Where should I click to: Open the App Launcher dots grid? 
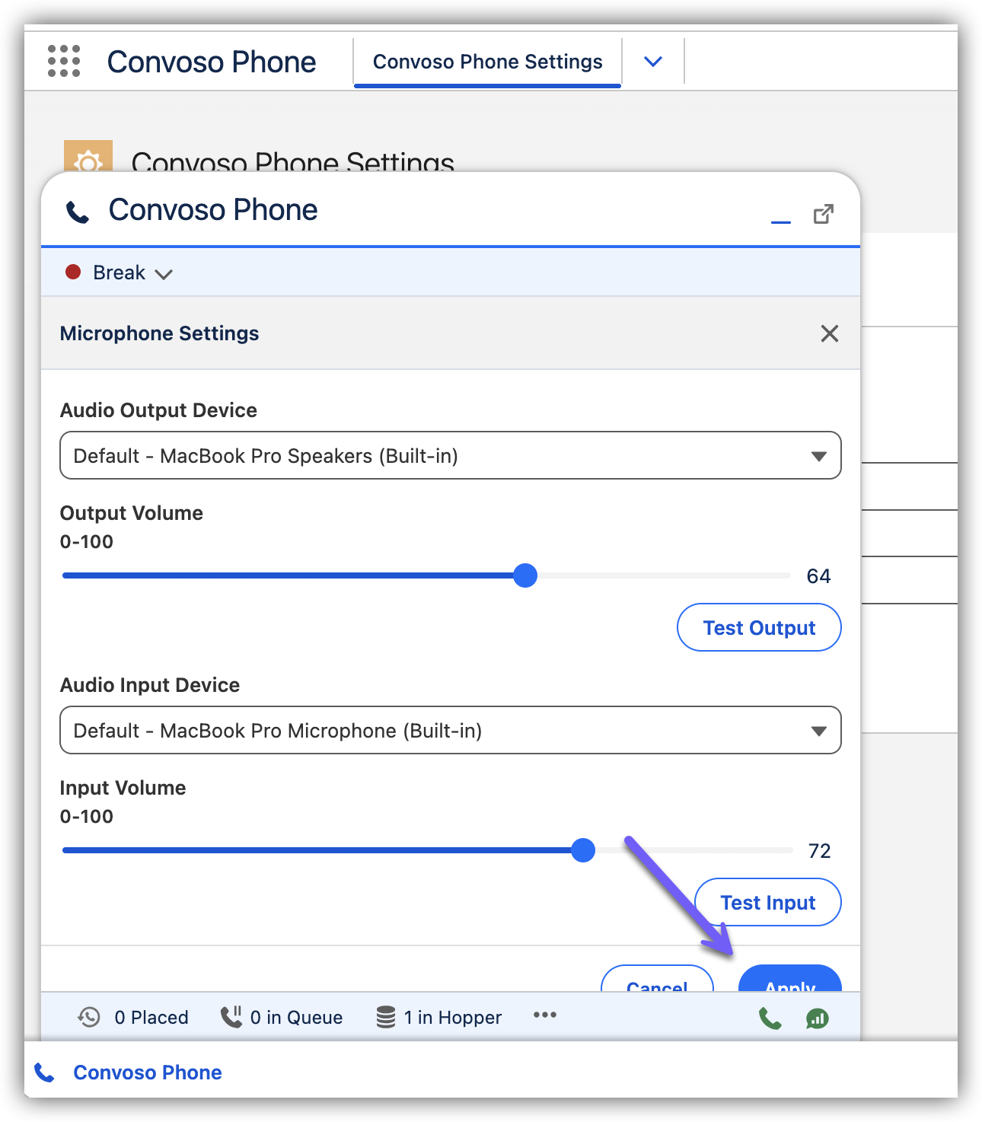pos(64,61)
